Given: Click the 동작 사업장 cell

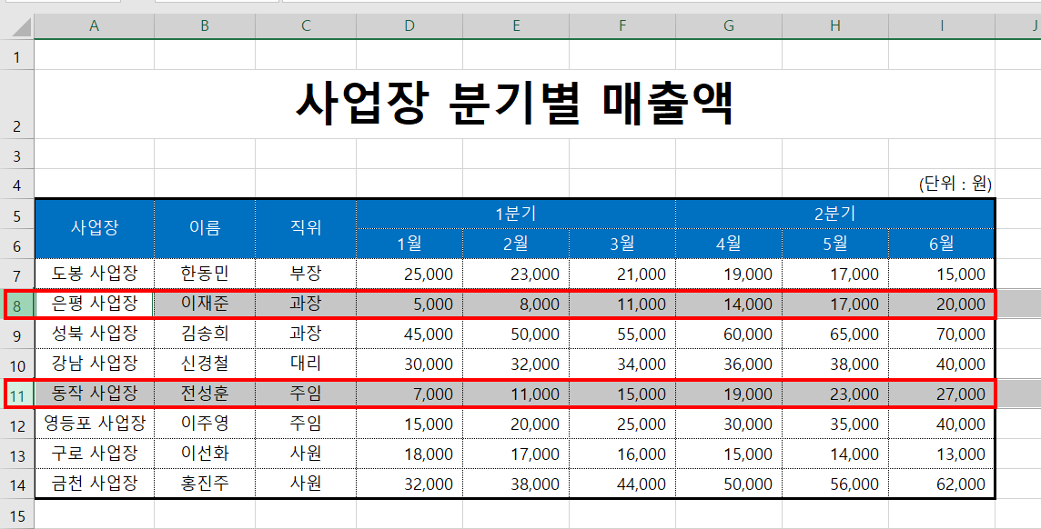Looking at the screenshot, I should click(x=95, y=394).
